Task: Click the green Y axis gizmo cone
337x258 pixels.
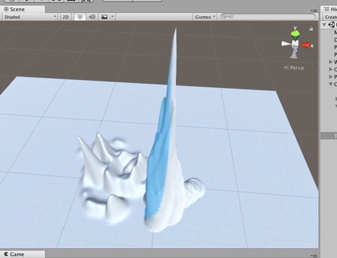Action: 295,35
